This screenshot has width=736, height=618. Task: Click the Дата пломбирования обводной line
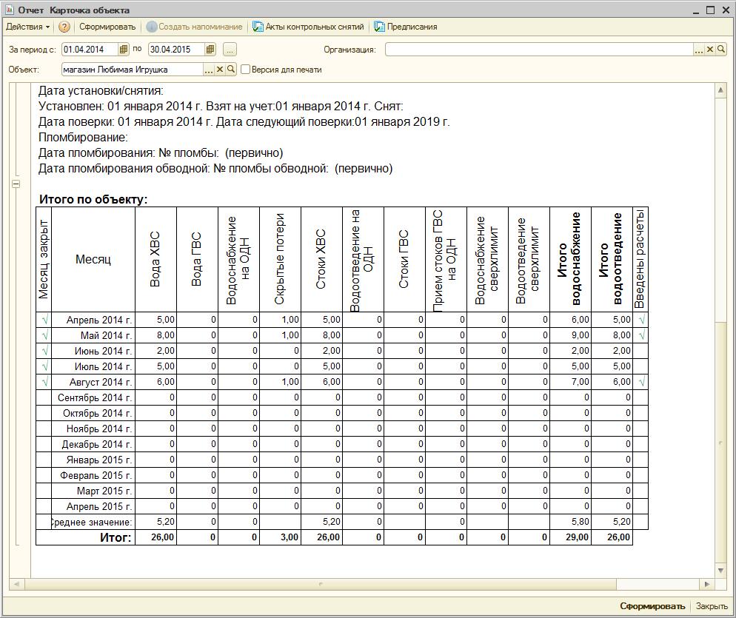[215, 169]
